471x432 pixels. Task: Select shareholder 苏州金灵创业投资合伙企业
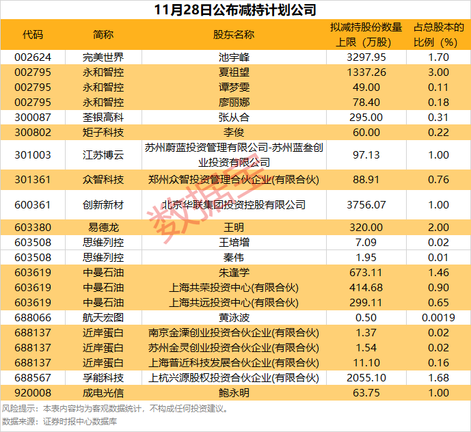pyautogui.click(x=234, y=347)
